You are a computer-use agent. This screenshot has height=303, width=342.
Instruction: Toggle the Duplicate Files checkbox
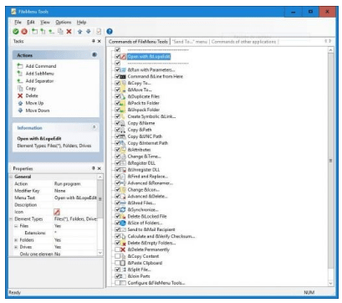(x=118, y=96)
